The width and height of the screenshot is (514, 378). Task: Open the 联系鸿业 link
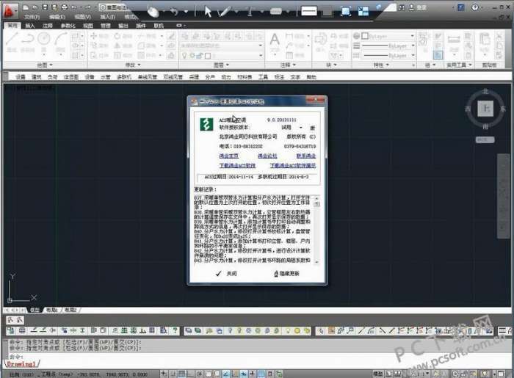click(306, 156)
